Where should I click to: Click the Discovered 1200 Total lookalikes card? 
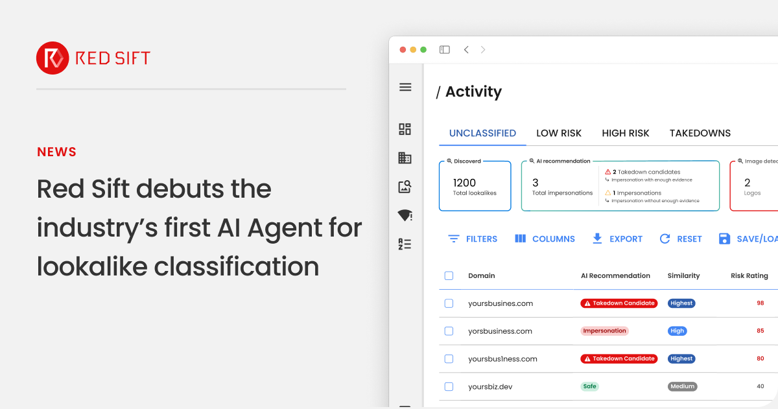475,187
